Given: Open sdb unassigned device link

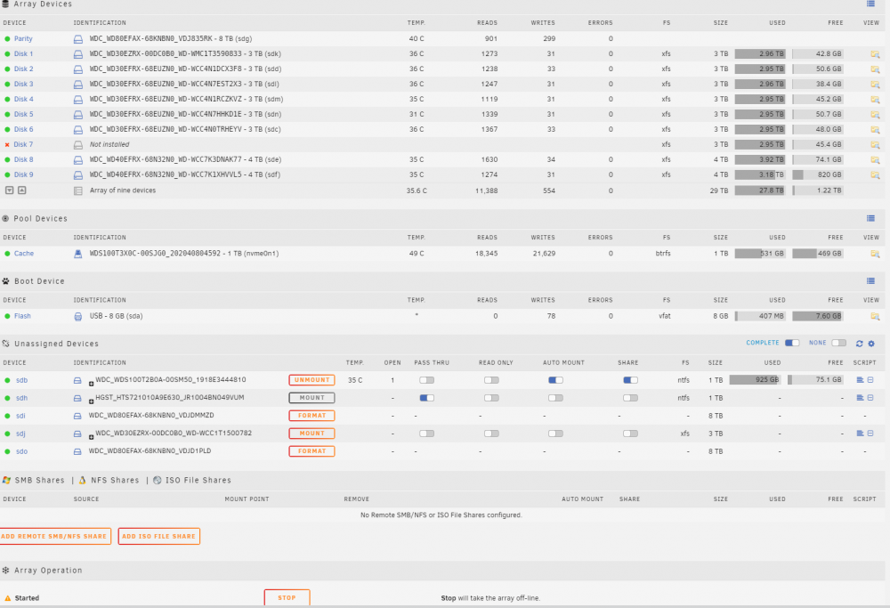Looking at the screenshot, I should (x=21, y=380).
